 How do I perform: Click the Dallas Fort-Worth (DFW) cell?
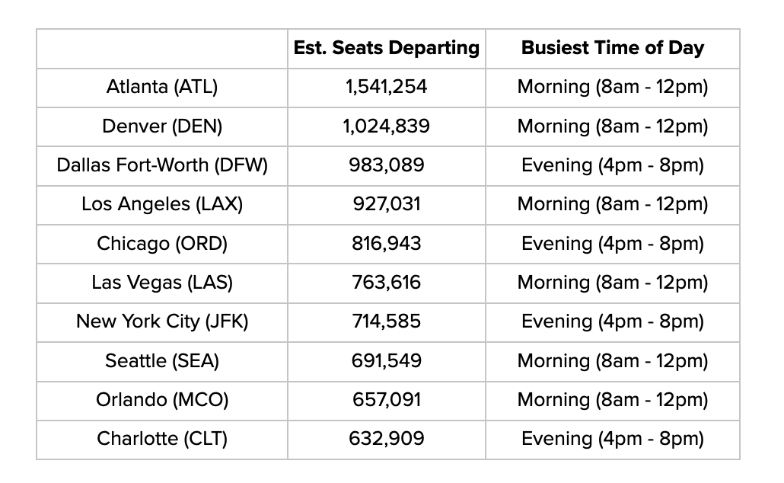pos(162,165)
